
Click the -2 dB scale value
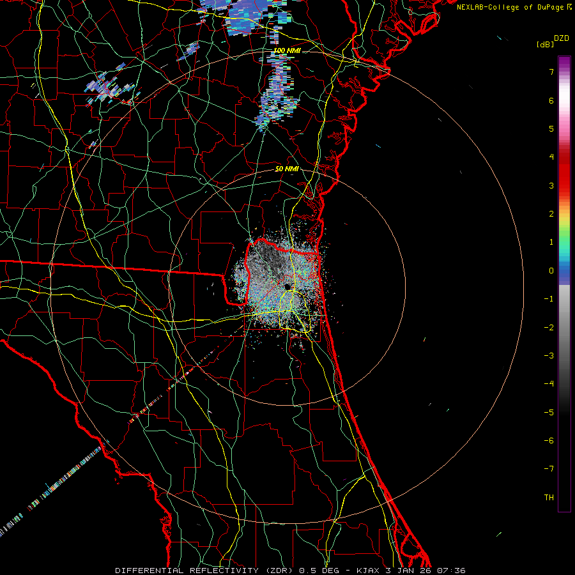point(549,327)
